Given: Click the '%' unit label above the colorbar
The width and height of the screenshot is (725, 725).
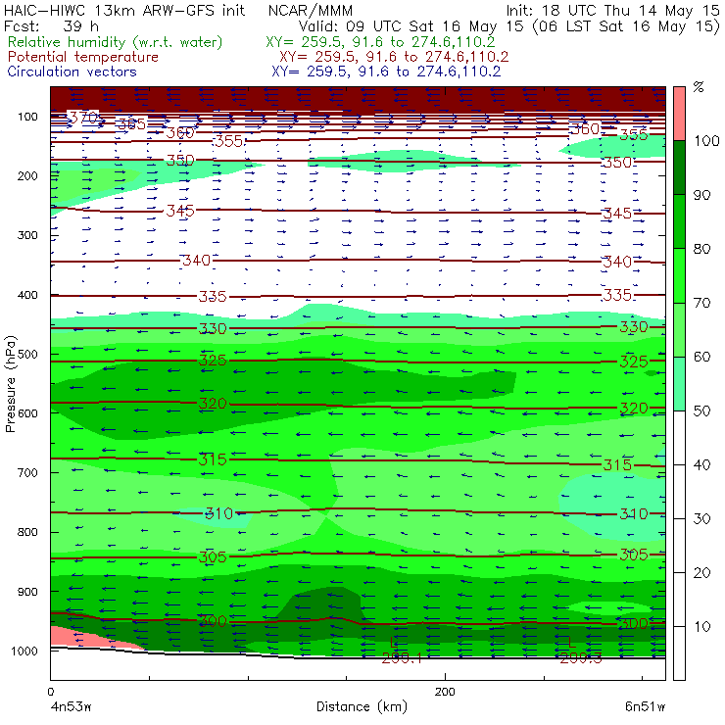Looking at the screenshot, I should 699,86.
